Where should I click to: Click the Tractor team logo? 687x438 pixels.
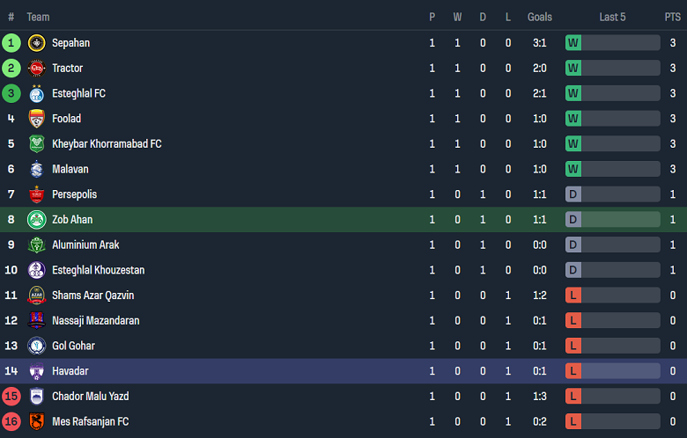(x=36, y=69)
